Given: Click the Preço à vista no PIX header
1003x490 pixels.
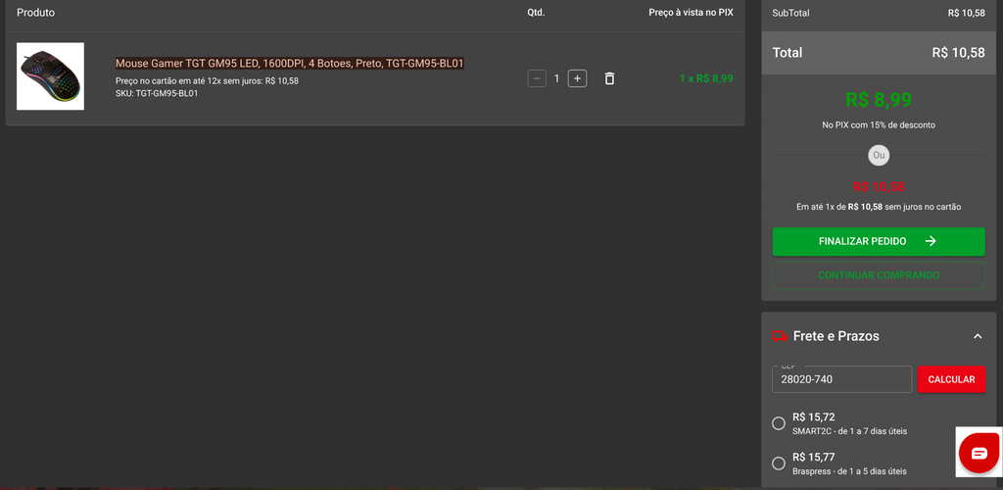Looking at the screenshot, I should [690, 13].
